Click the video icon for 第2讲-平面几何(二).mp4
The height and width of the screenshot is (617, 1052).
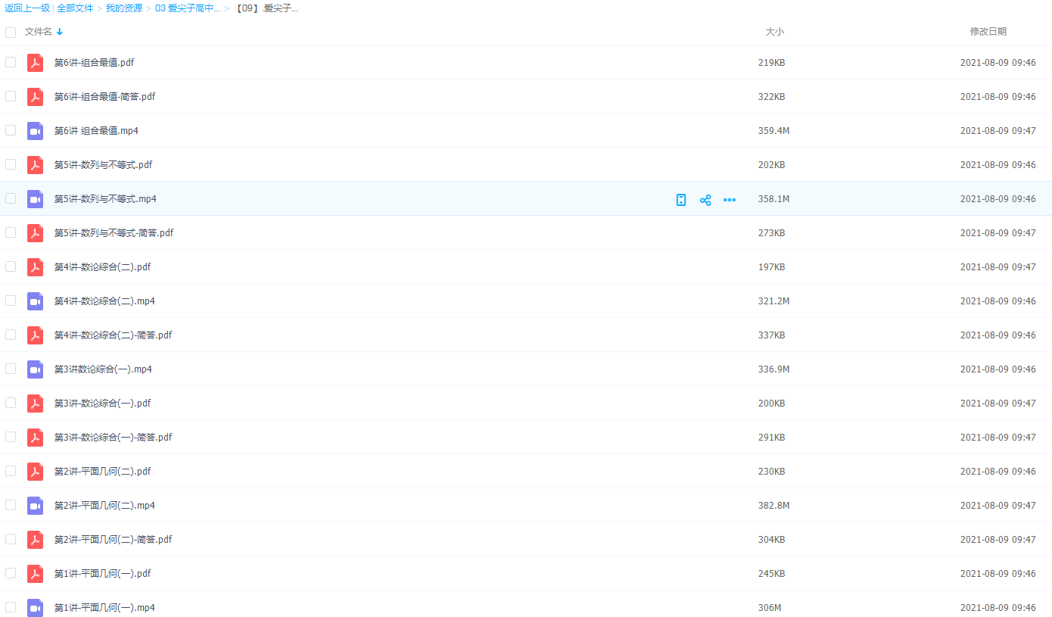click(x=35, y=506)
